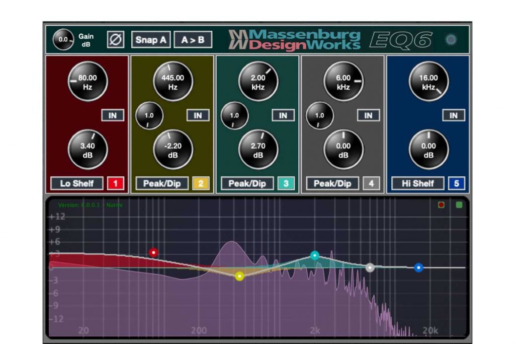This screenshot has width=515, height=344.
Task: Click band 2 Q knob set to 1.0
Action: tap(149, 115)
